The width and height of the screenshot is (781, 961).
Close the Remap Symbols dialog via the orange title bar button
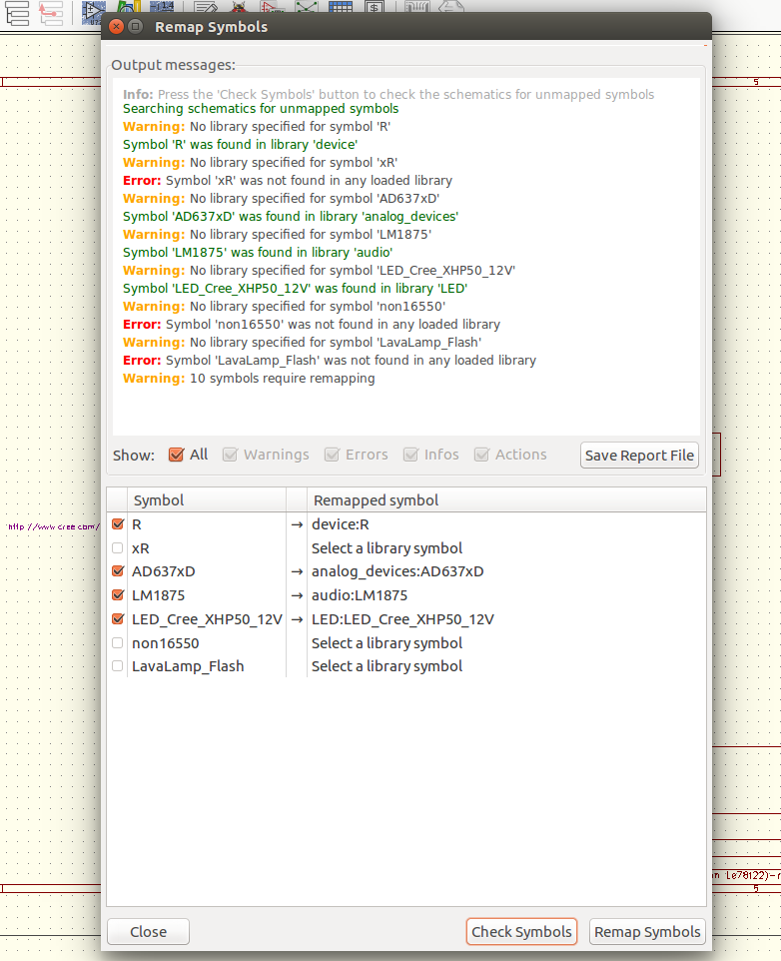119,27
